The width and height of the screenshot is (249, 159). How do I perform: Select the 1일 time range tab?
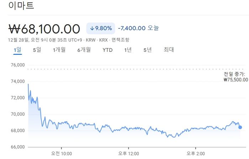(x=17, y=50)
